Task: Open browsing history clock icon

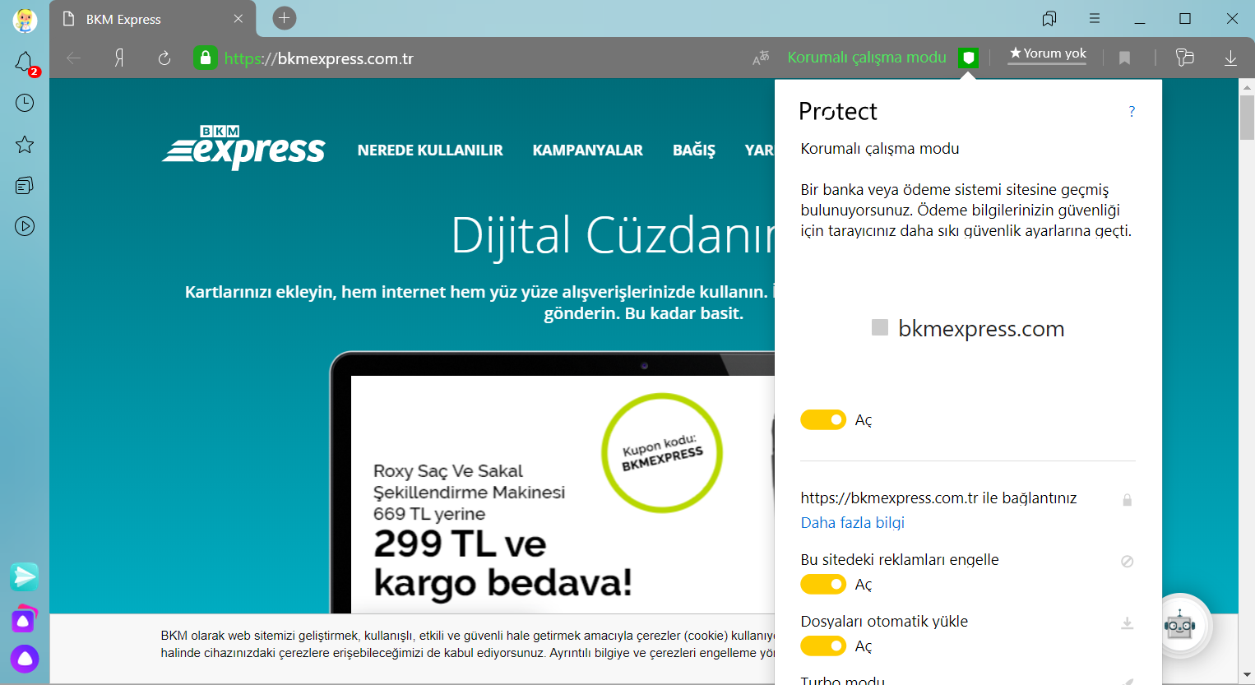Action: click(x=25, y=103)
